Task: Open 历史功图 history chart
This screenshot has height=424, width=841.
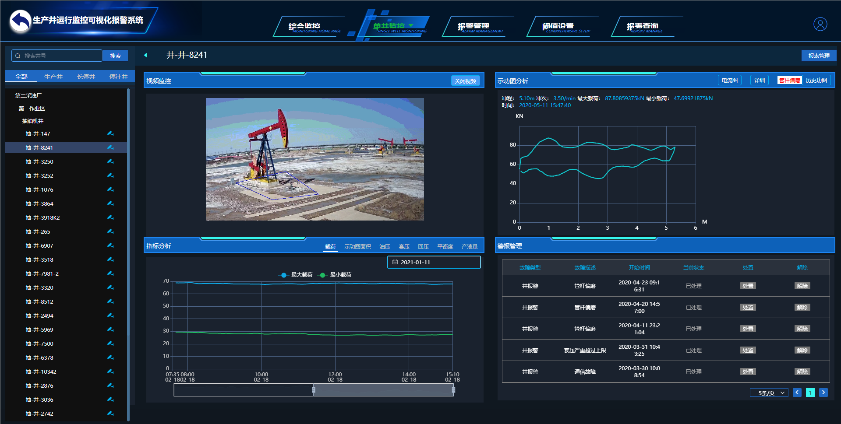Action: coord(816,81)
